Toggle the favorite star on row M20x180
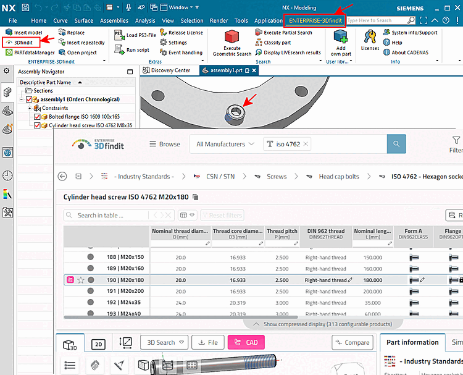This screenshot has width=463, height=375. [x=81, y=280]
